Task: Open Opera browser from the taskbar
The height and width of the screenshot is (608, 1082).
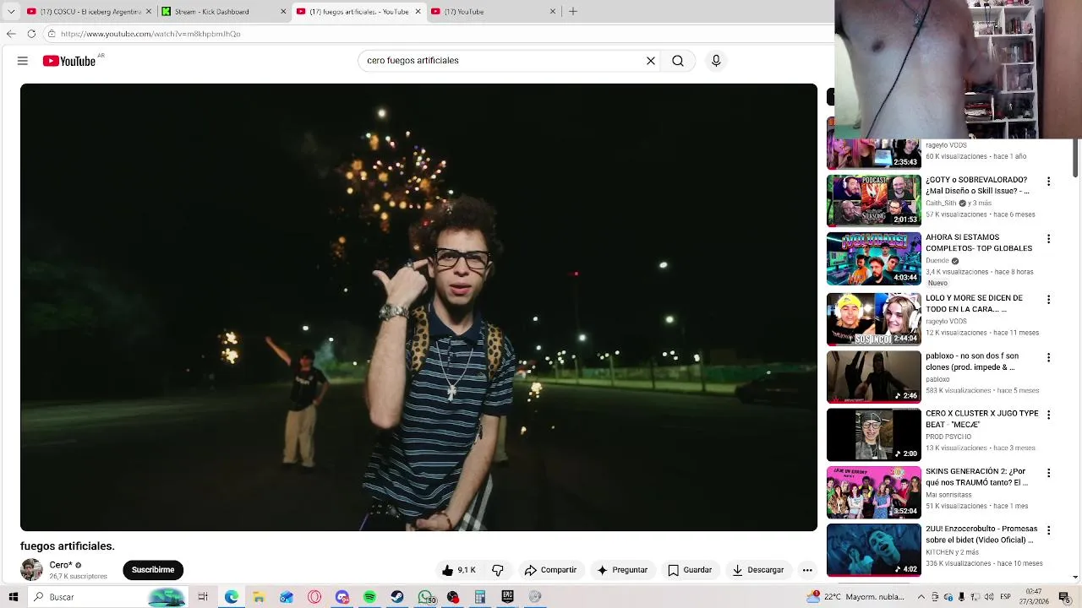Action: [x=314, y=597]
